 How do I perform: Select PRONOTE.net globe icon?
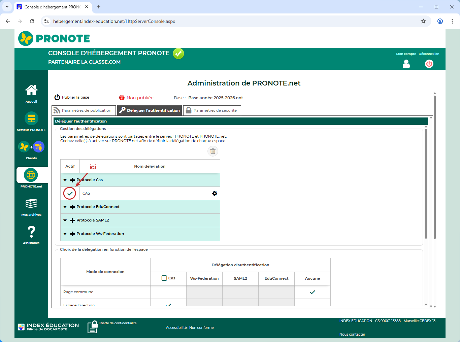coord(31,175)
